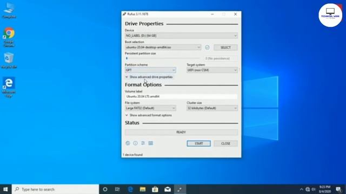This screenshot has width=346, height=194.
Task: Click the START button
Action: [x=198, y=143]
